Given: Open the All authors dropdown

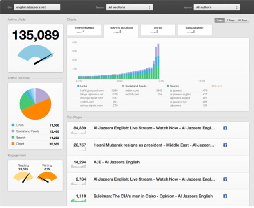Looking at the screenshot, I should (217, 7).
